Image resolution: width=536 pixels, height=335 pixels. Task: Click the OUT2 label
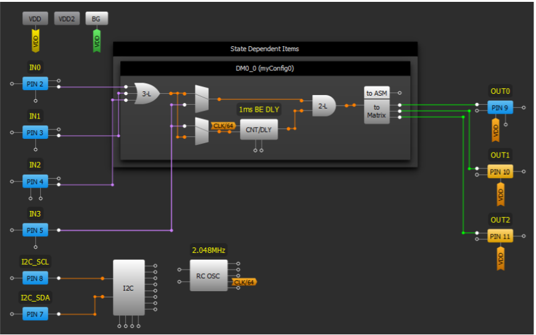pyautogui.click(x=500, y=220)
